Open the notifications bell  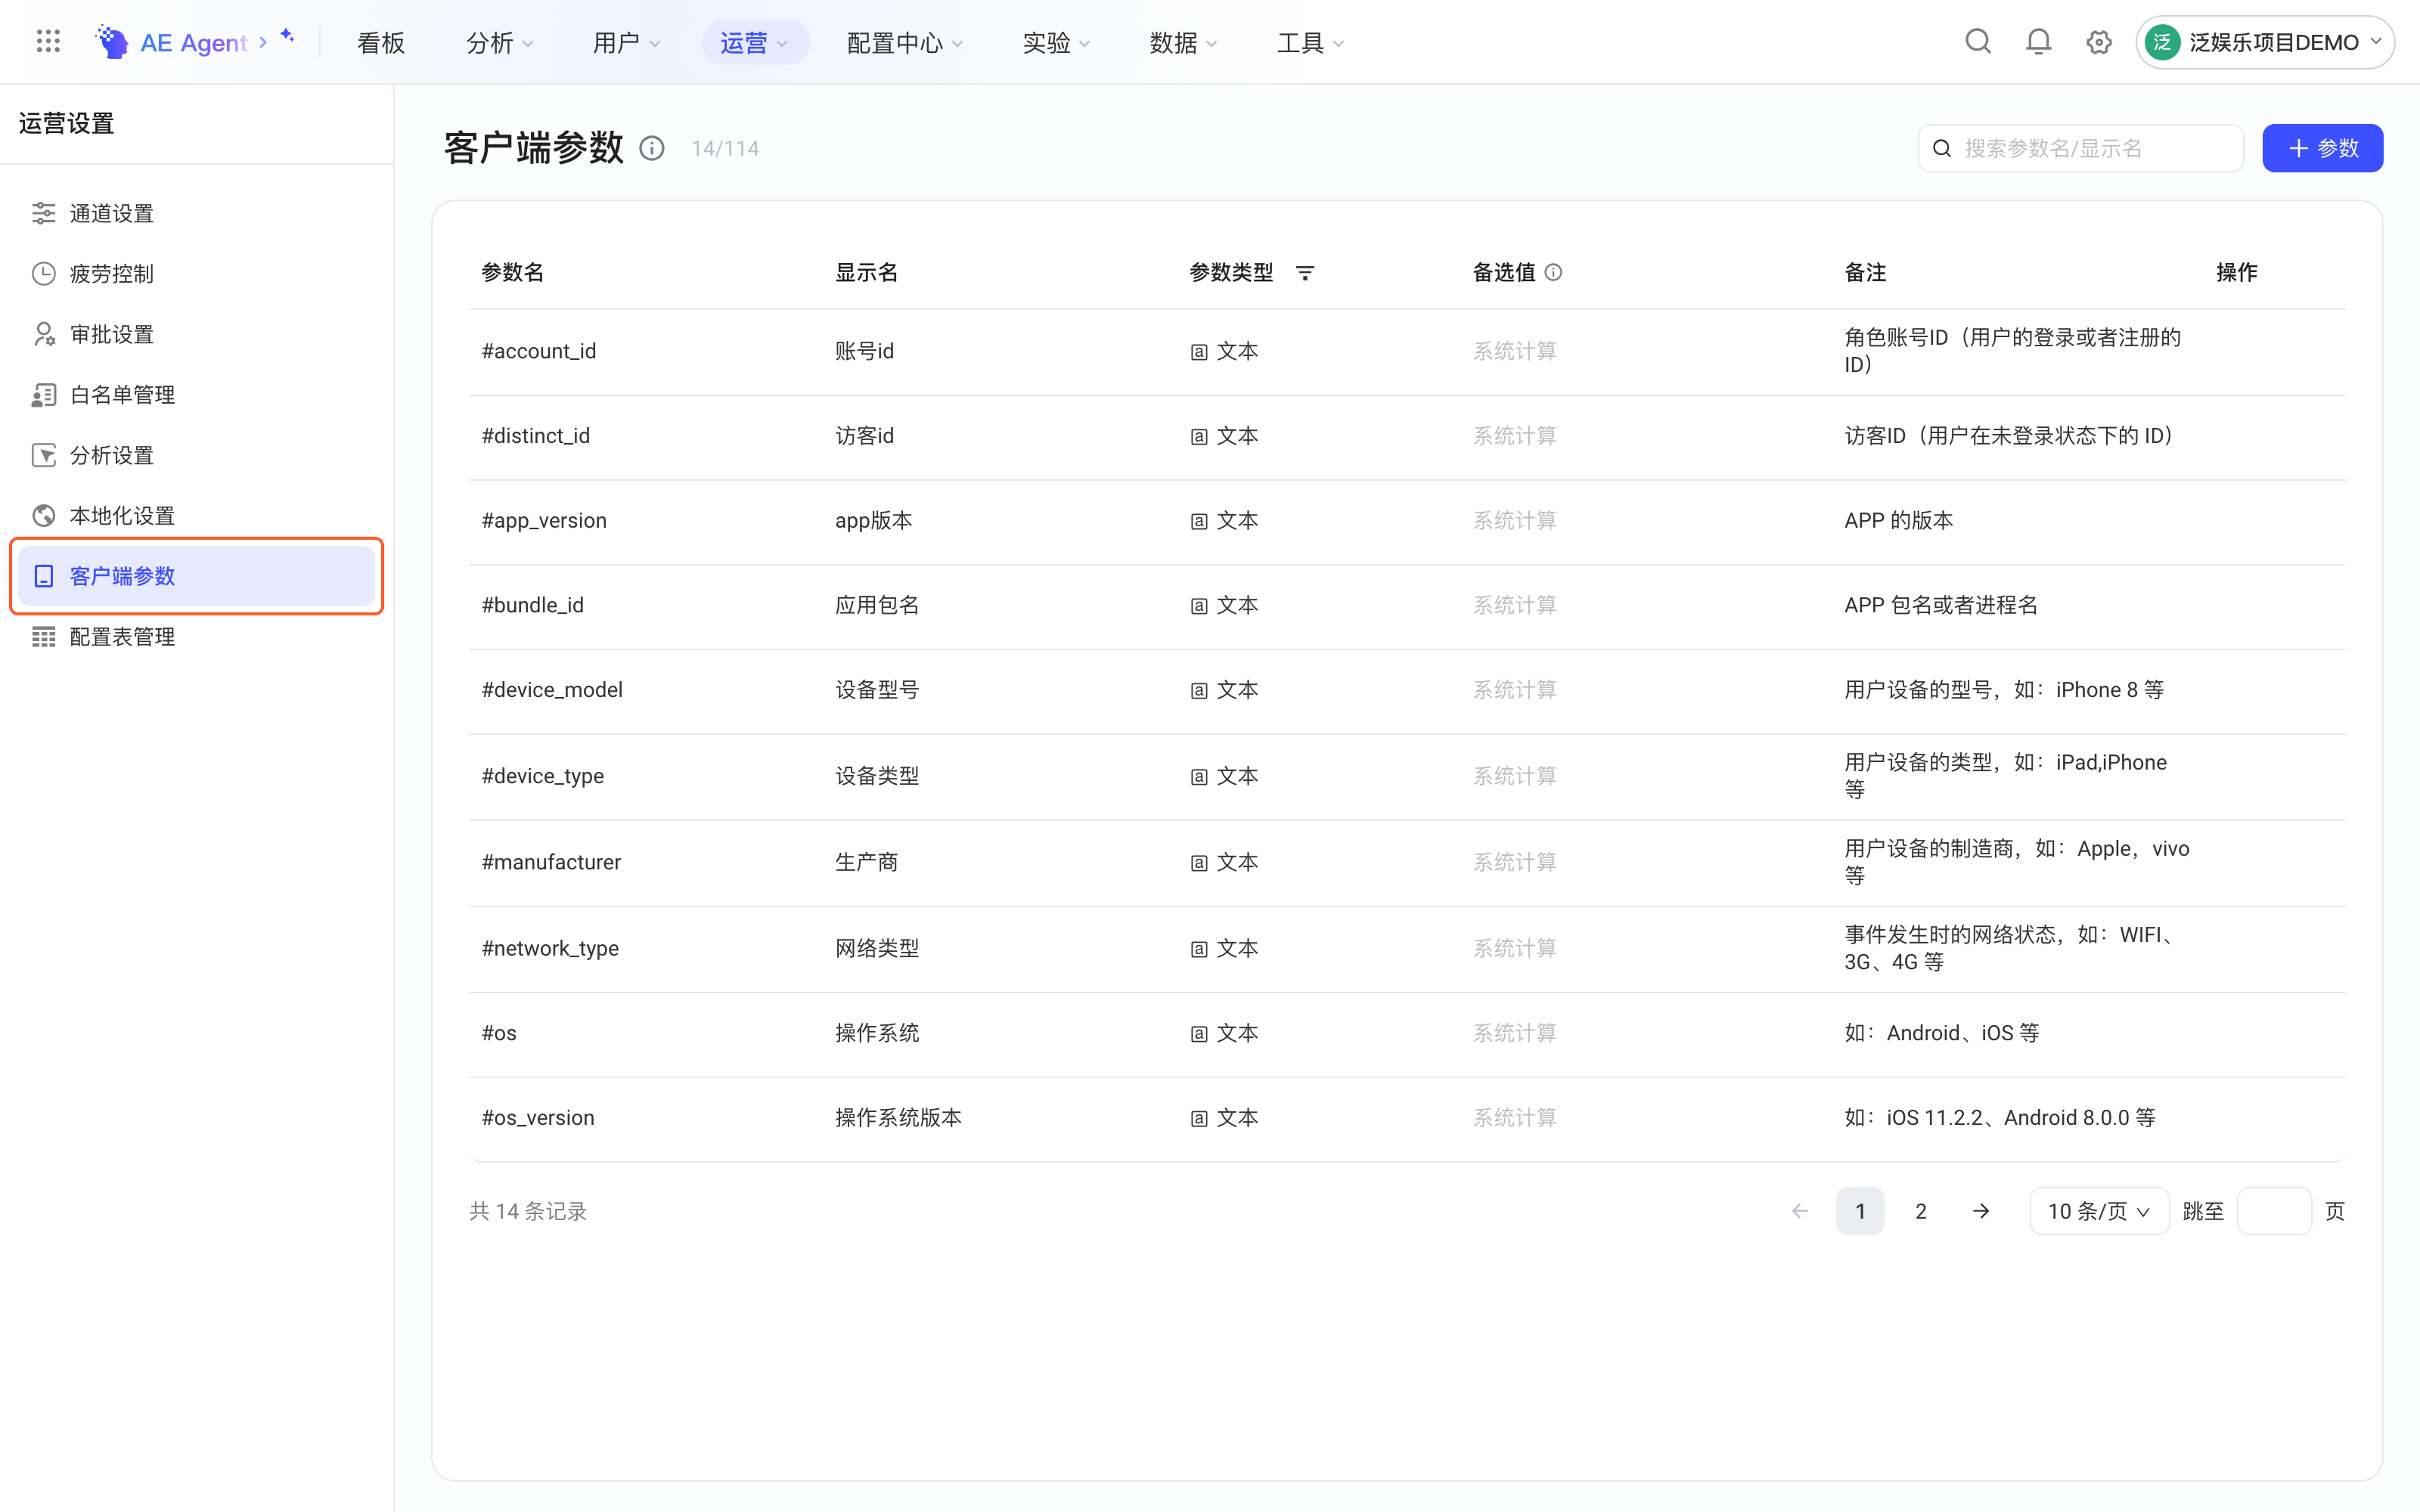2038,42
